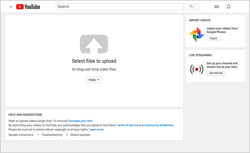Open Upload instructions
This screenshot has height=153, width=250.
pyautogui.click(x=21, y=135)
